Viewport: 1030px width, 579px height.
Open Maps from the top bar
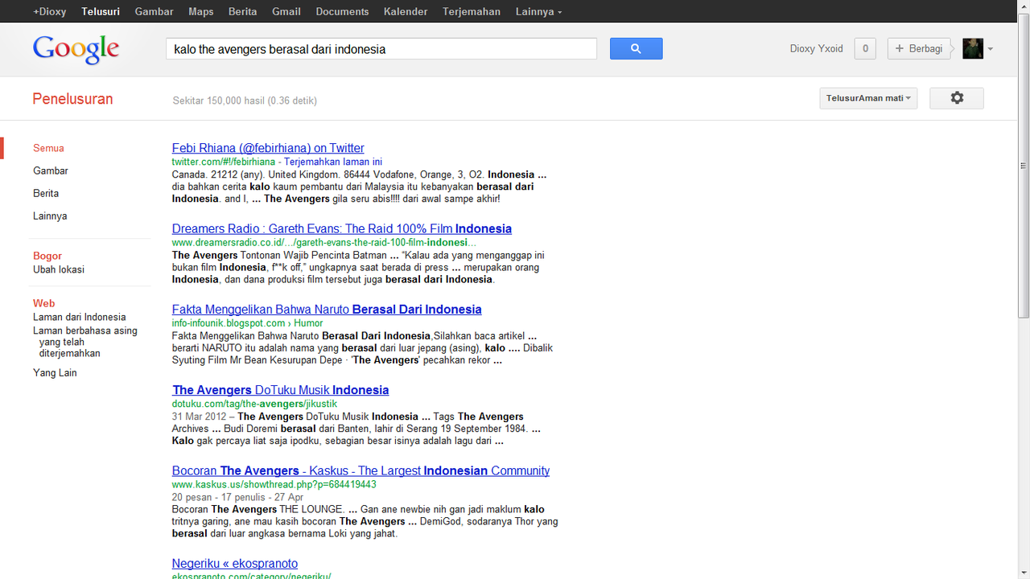(x=201, y=11)
